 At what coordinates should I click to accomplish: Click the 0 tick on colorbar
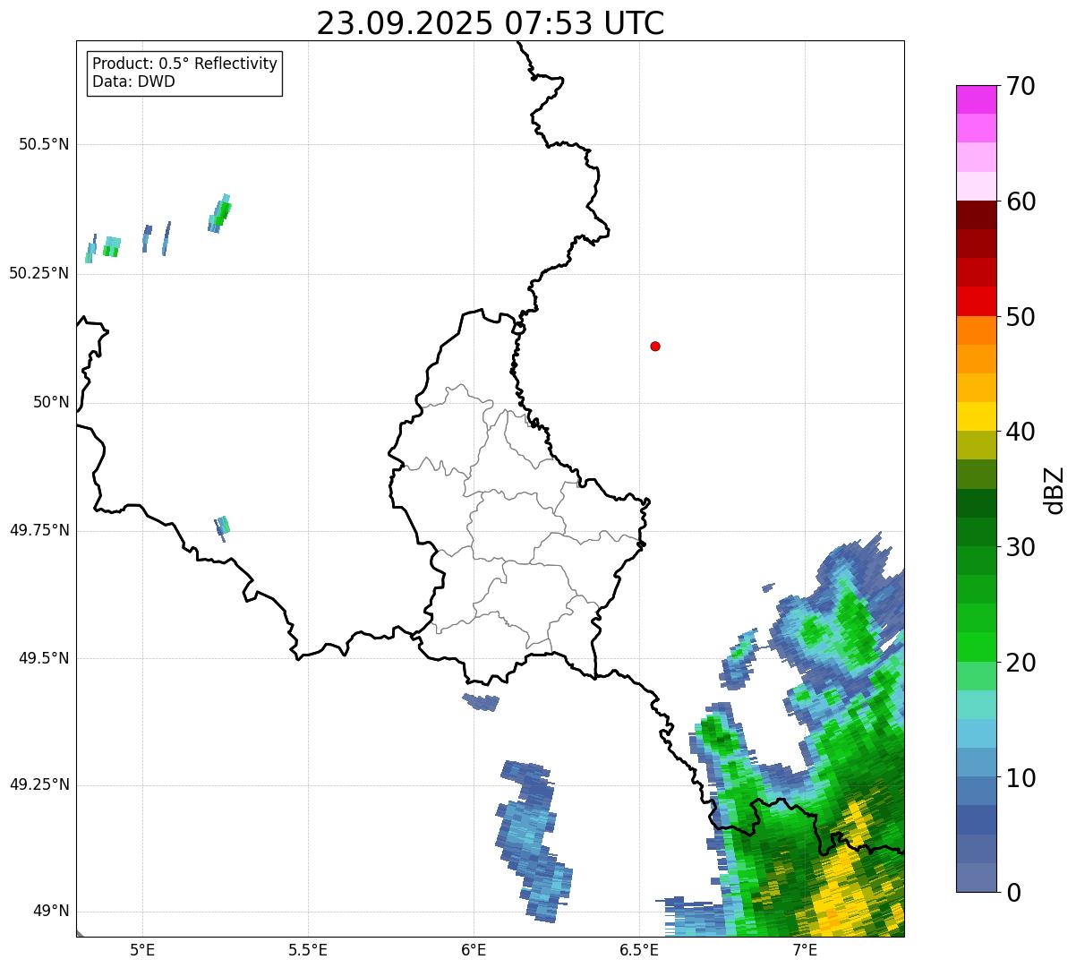1012,893
